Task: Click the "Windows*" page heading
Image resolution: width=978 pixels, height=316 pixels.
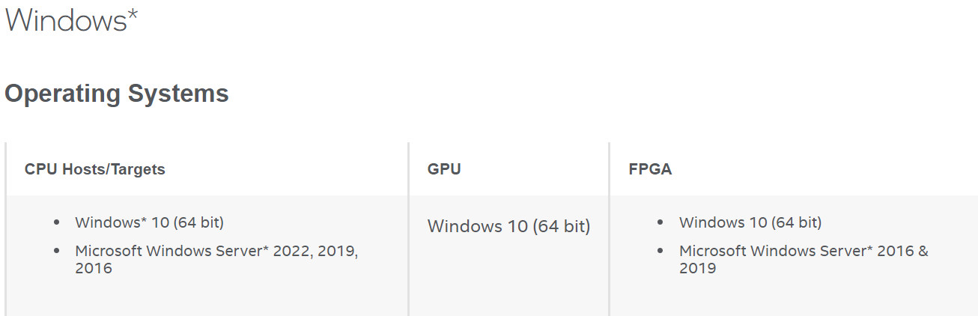Action: coord(71,19)
